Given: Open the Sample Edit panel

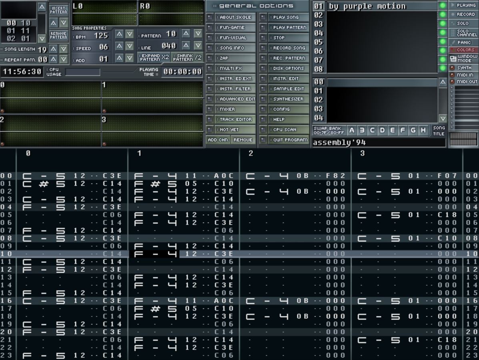Looking at the screenshot, I should tap(289, 88).
